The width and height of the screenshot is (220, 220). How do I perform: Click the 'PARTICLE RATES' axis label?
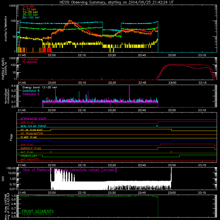pos(3,69)
